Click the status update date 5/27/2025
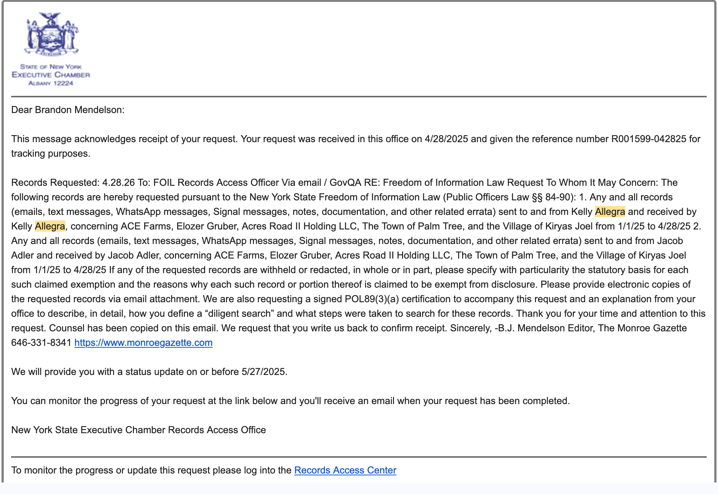718x494 pixels. click(x=263, y=372)
